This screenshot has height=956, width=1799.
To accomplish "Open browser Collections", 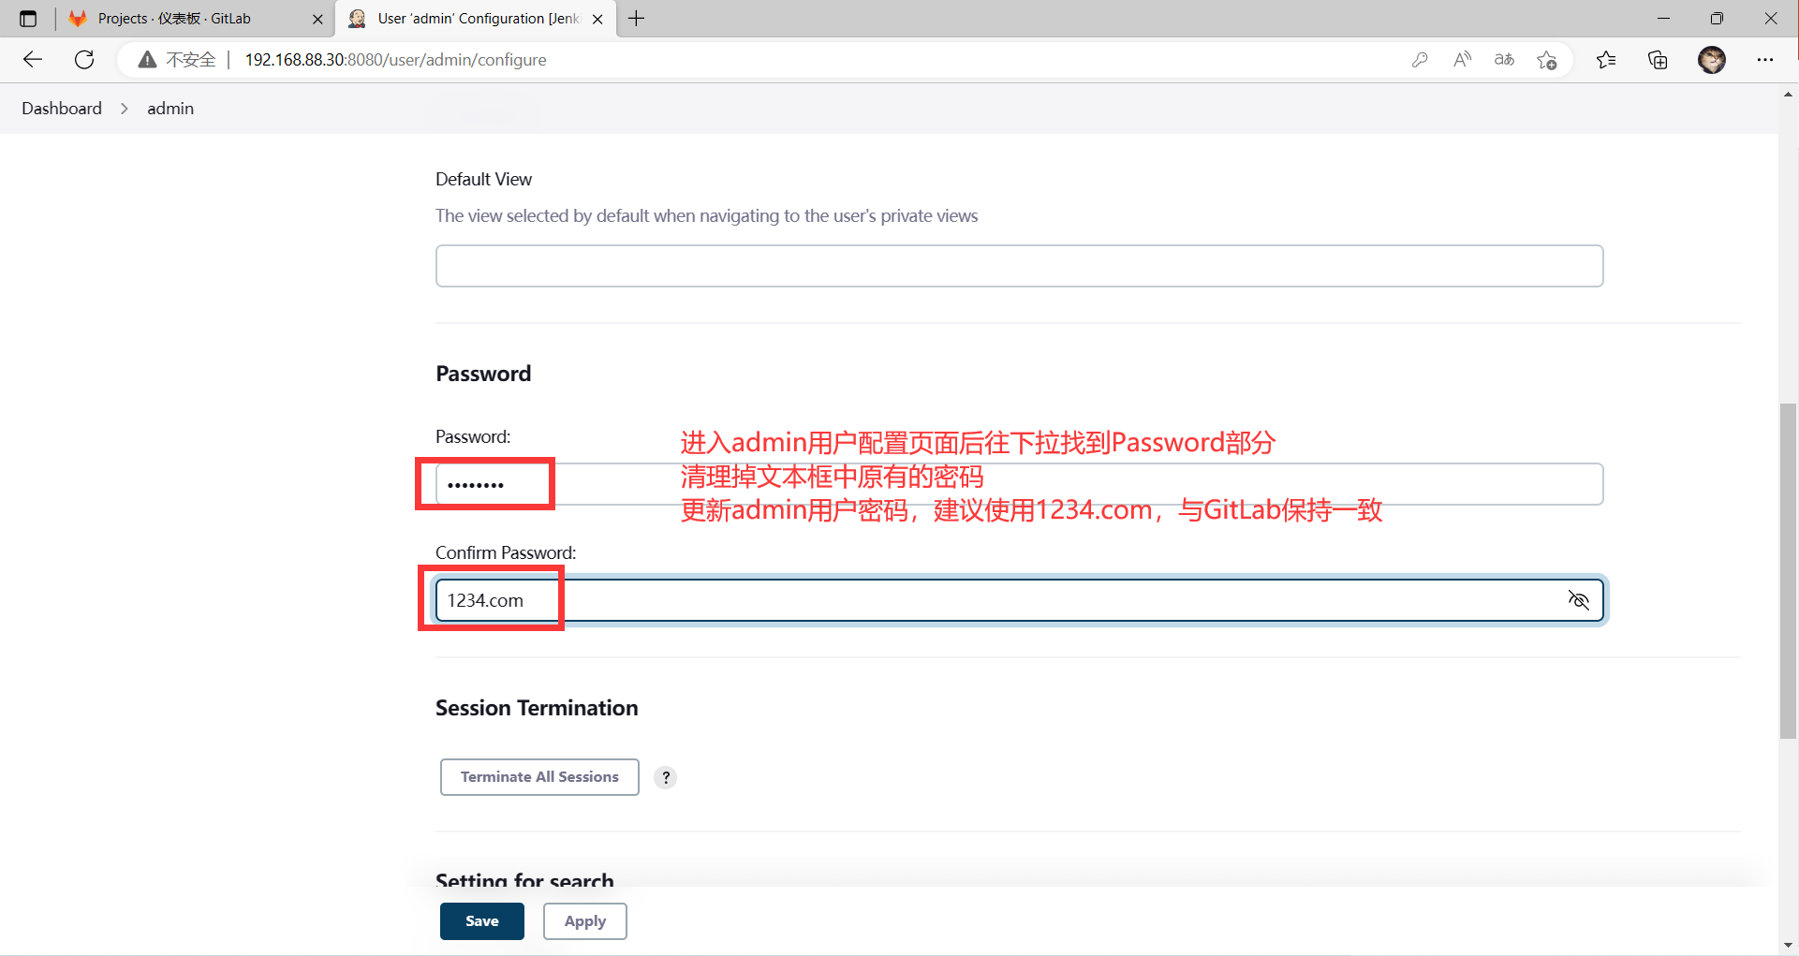I will (1658, 60).
